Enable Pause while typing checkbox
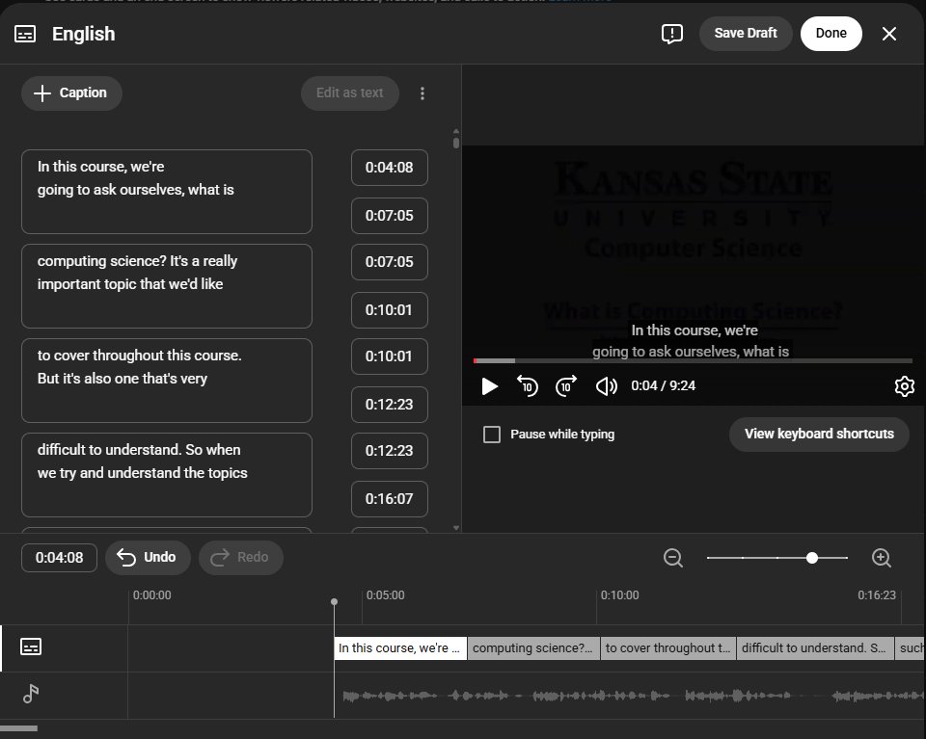Screen dimensions: 926x739 tap(491, 435)
